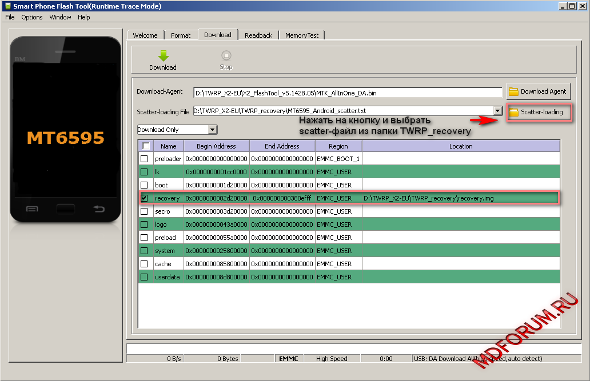The image size is (590, 381).
Task: Open the File menu
Action: (x=10, y=17)
